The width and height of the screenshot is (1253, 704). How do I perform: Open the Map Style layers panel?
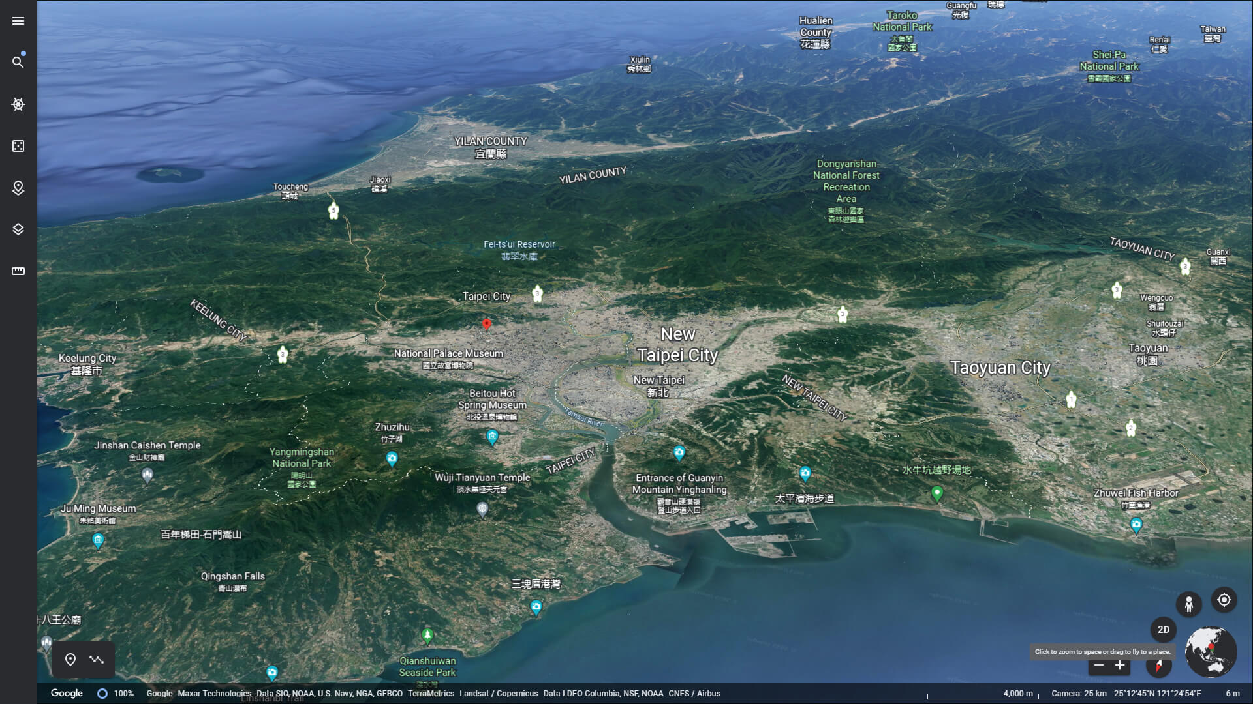tap(18, 229)
